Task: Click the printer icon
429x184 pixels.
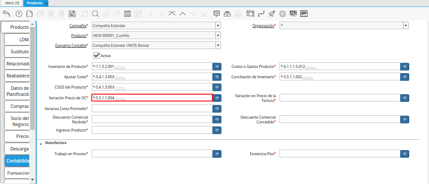Action: 238,14
